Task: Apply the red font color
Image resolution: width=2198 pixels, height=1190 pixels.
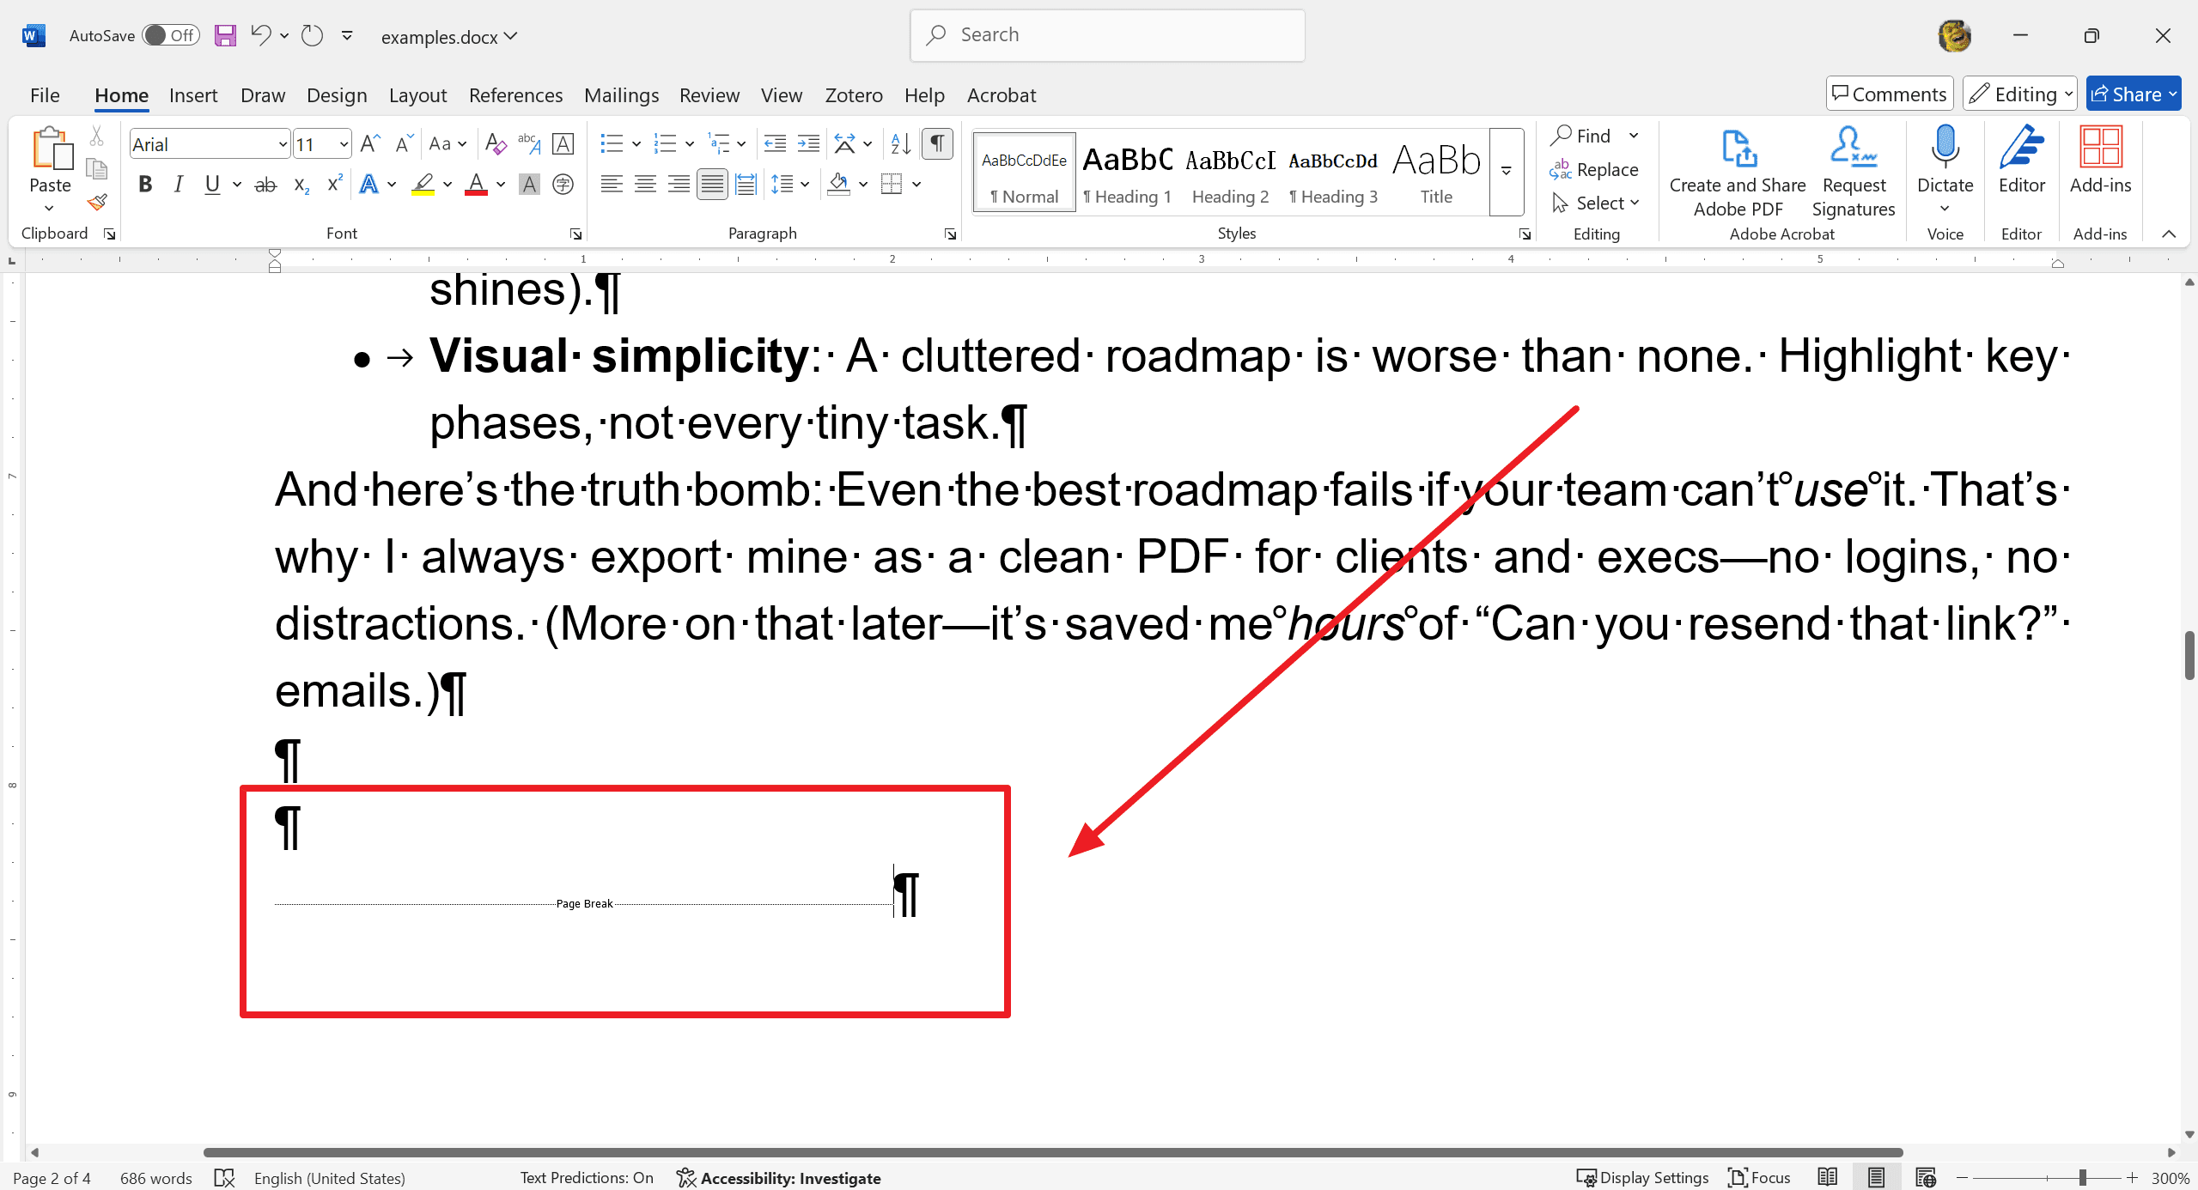Action: 476,185
